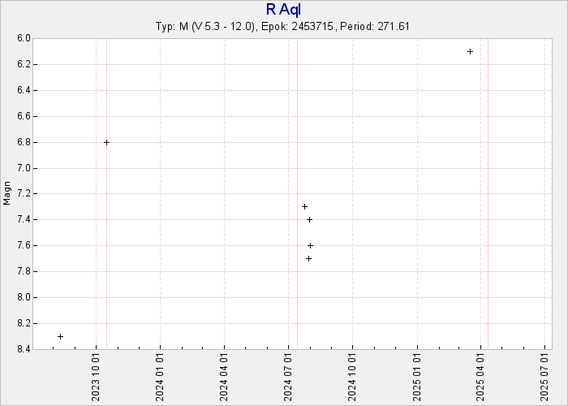The image size is (568, 406).
Task: Select the brightest data point near 6.1
Action: click(470, 51)
